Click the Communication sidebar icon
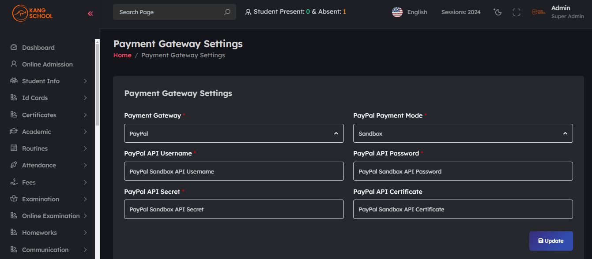Viewport: 592px width, 259px height. pyautogui.click(x=14, y=249)
